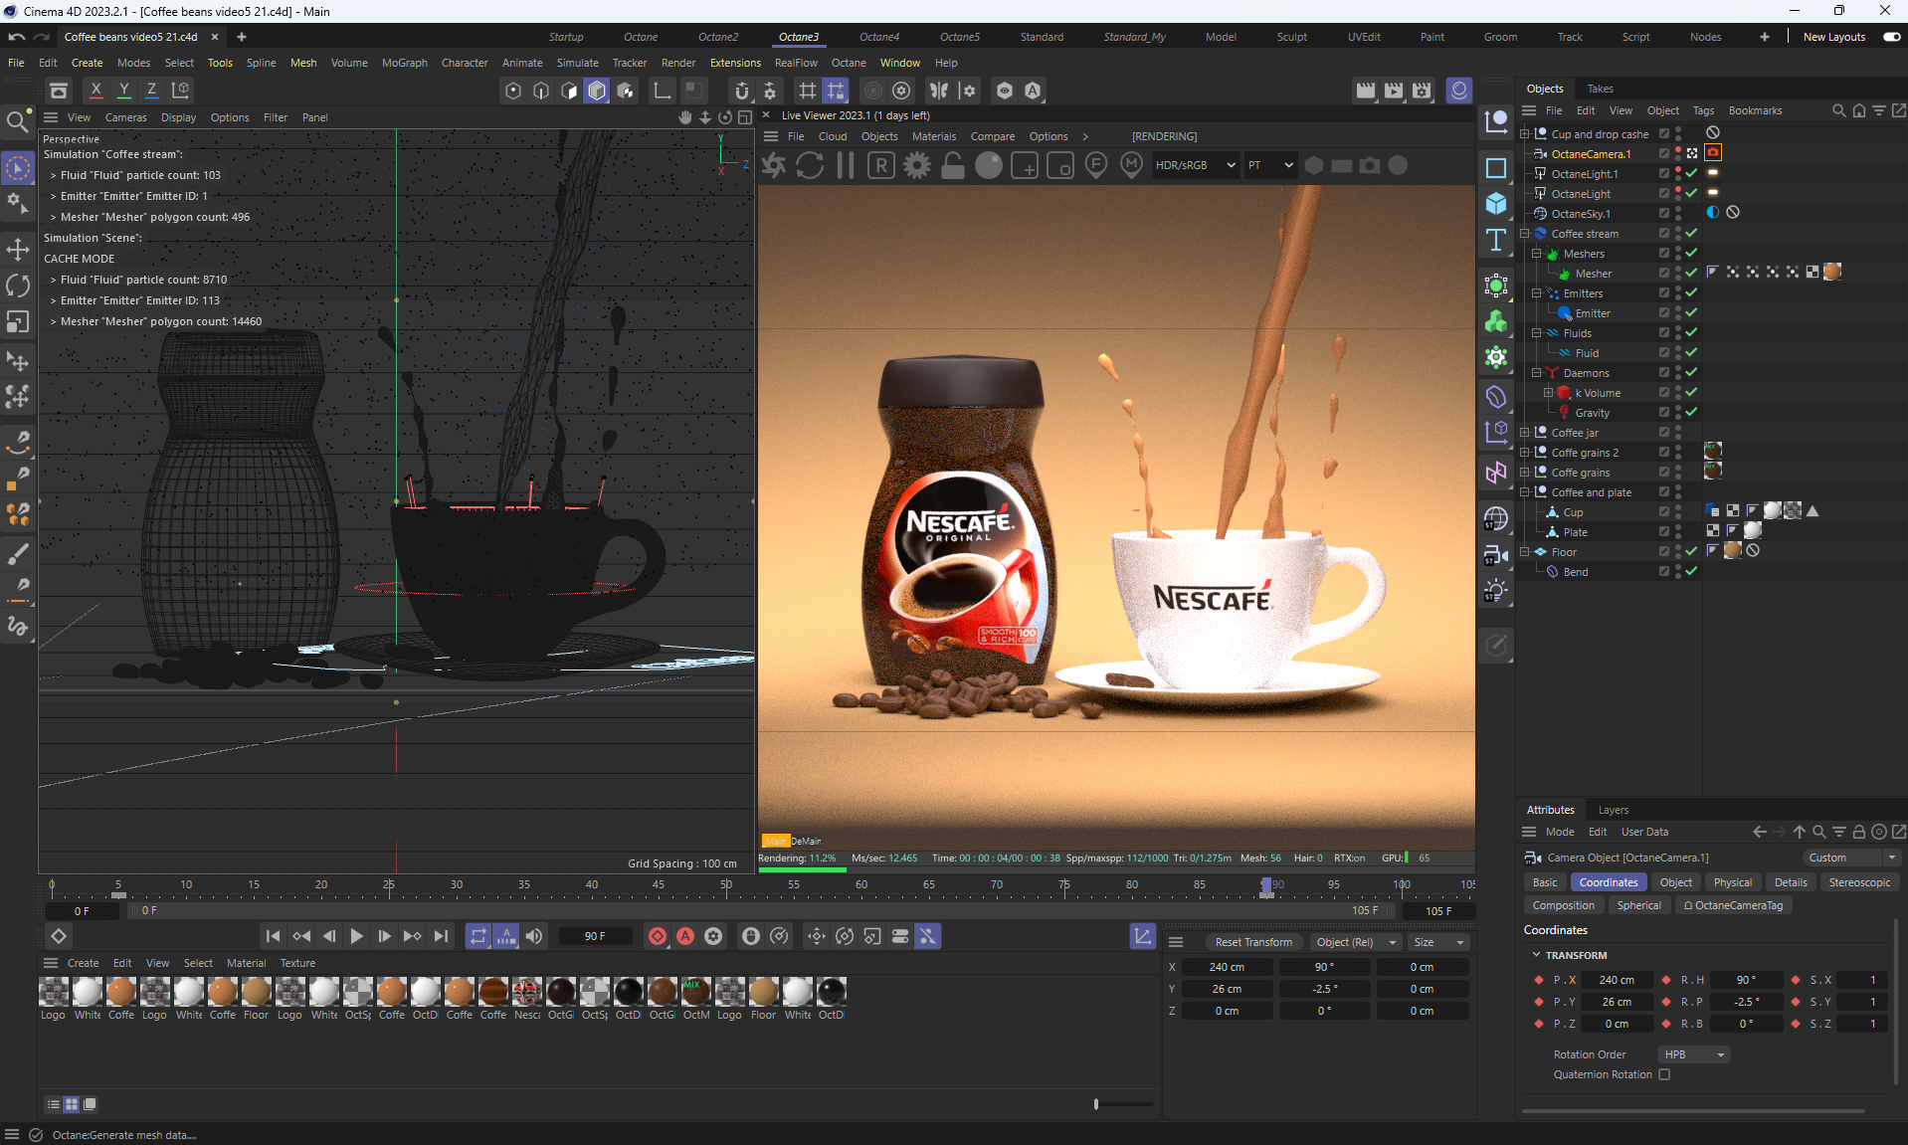Image resolution: width=1908 pixels, height=1145 pixels.
Task: Click the Text spline tool icon
Action: pos(1496,240)
